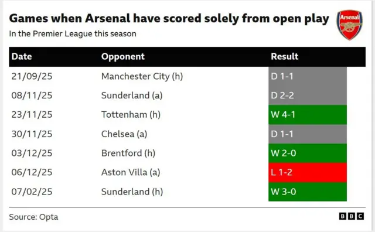Image resolution: width=375 pixels, height=232 pixels.
Task: Select the Result column header
Action: point(285,57)
